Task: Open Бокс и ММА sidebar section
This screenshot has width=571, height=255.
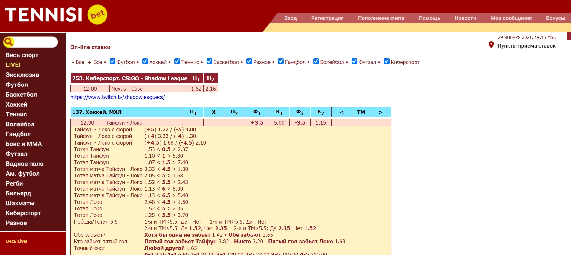Action: pyautogui.click(x=24, y=144)
